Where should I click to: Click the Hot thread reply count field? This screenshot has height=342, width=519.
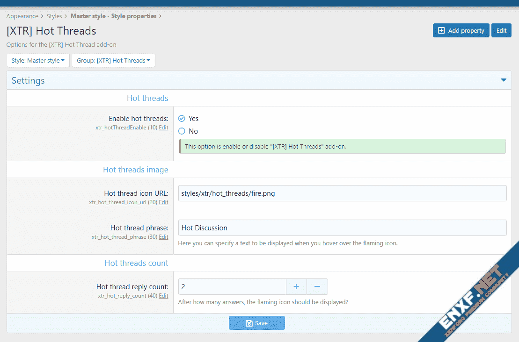[x=232, y=286]
